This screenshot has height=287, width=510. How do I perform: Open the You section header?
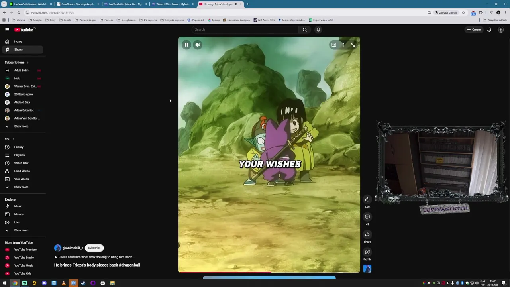(x=9, y=139)
